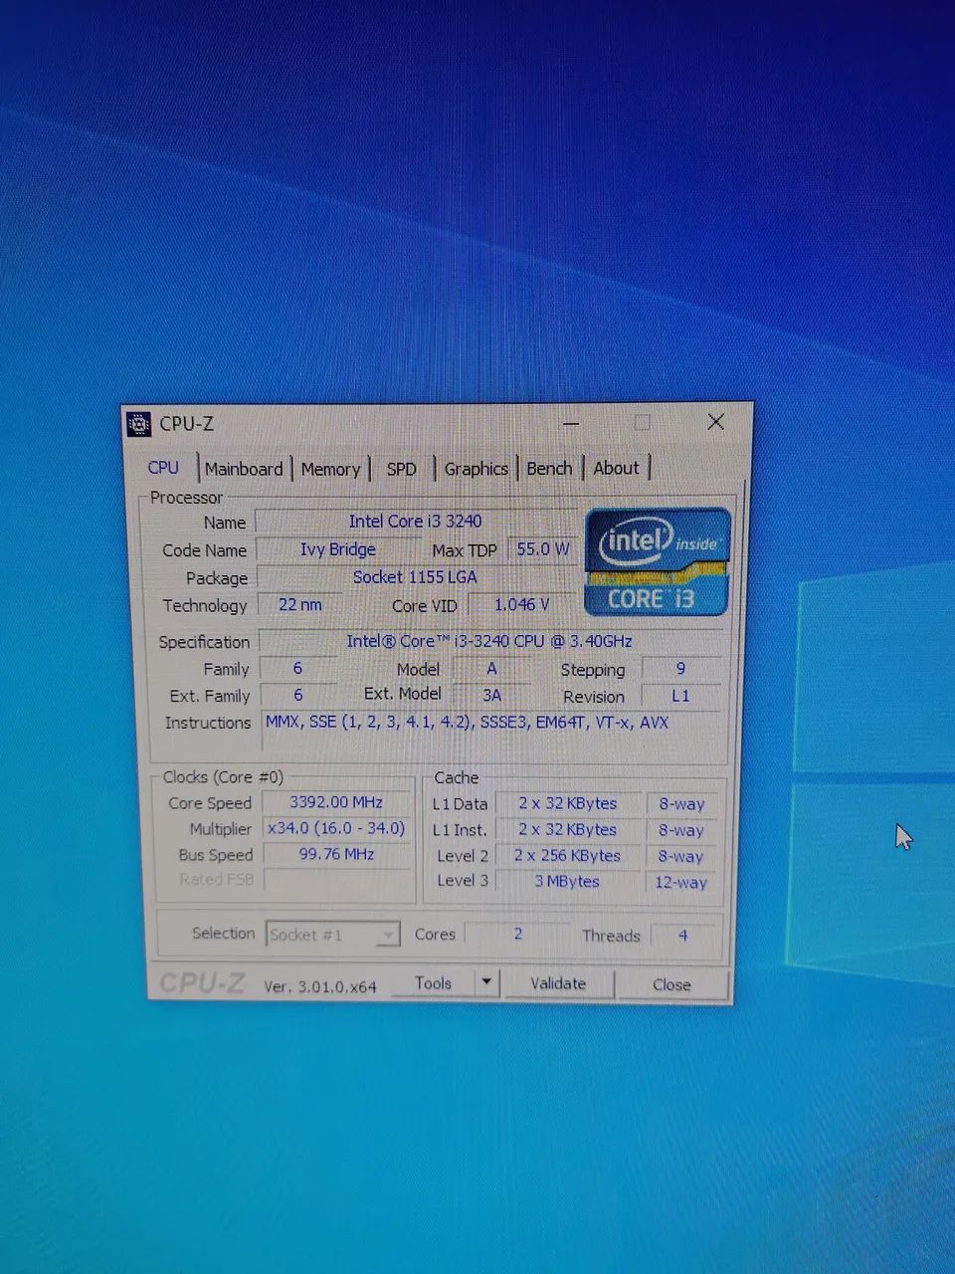Click the empty Rated FSB field
This screenshot has height=1274, width=955.
[x=336, y=880]
